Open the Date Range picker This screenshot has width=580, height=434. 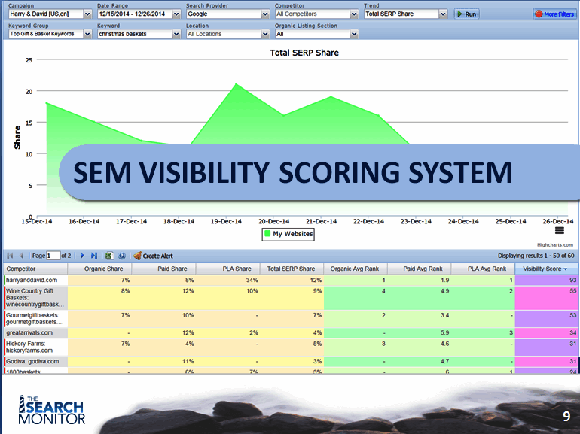(176, 14)
